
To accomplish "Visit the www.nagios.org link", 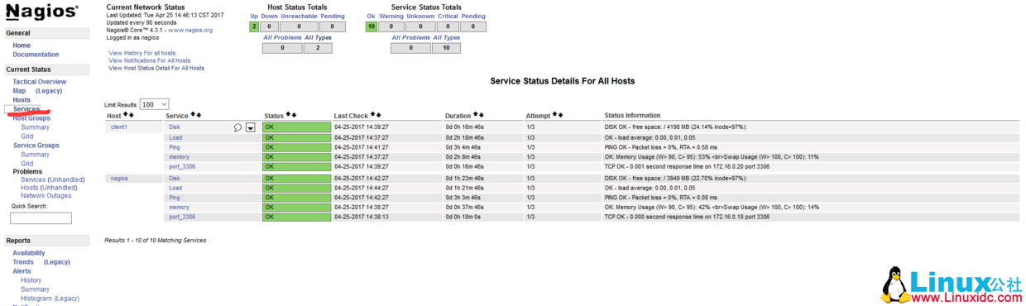I will (190, 30).
